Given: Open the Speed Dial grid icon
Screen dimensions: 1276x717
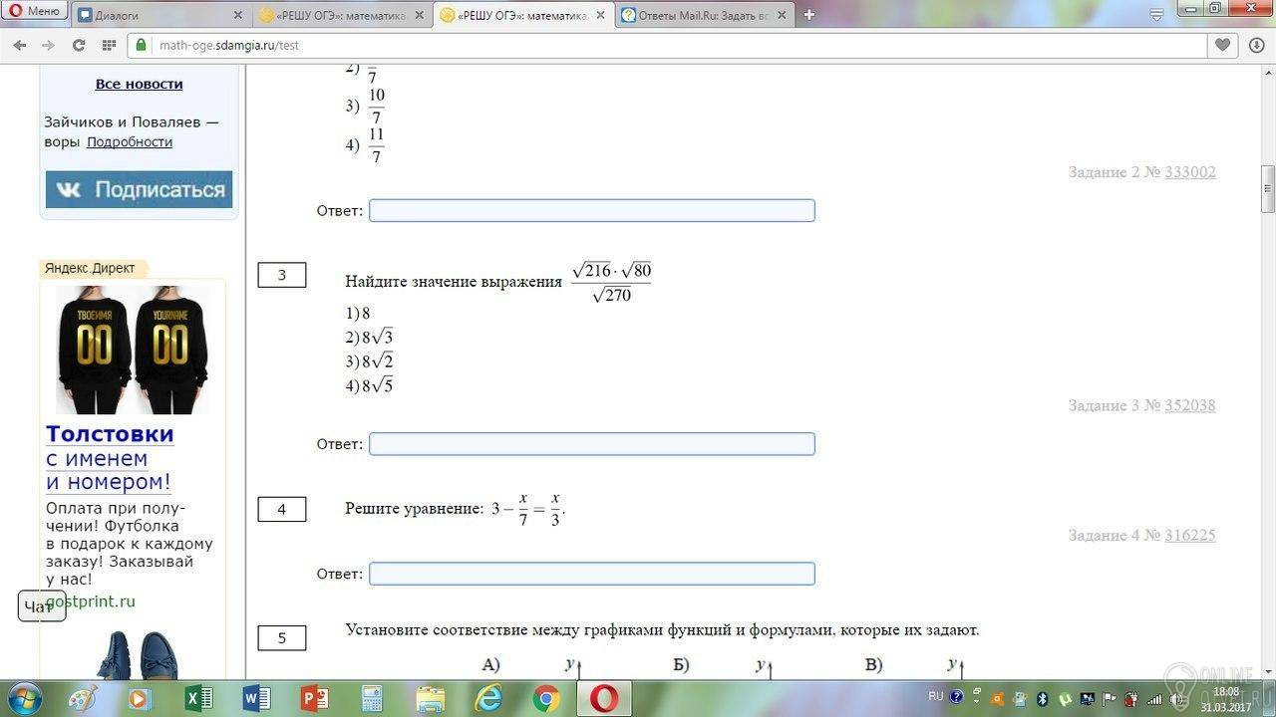Looking at the screenshot, I should [x=109, y=45].
